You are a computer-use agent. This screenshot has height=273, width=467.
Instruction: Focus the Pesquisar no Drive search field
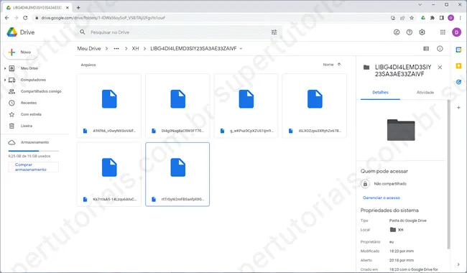(179, 32)
